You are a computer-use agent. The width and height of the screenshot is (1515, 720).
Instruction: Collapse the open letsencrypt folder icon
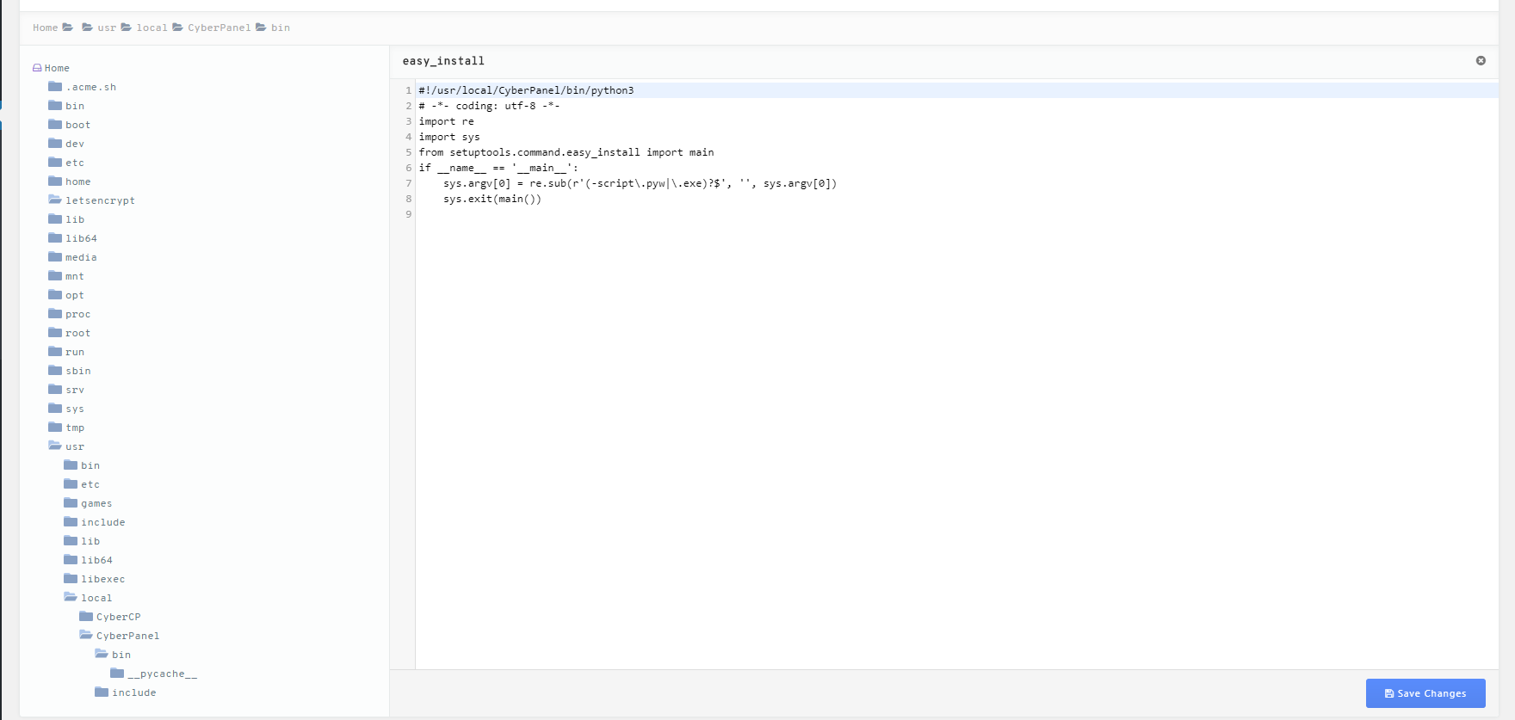point(55,200)
